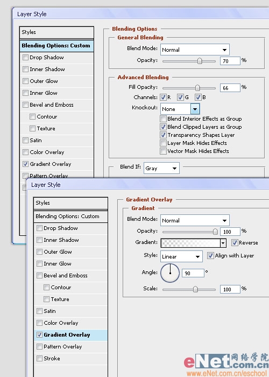Enable Color Overlay in the back window
269x377 pixels.
[x=25, y=152]
